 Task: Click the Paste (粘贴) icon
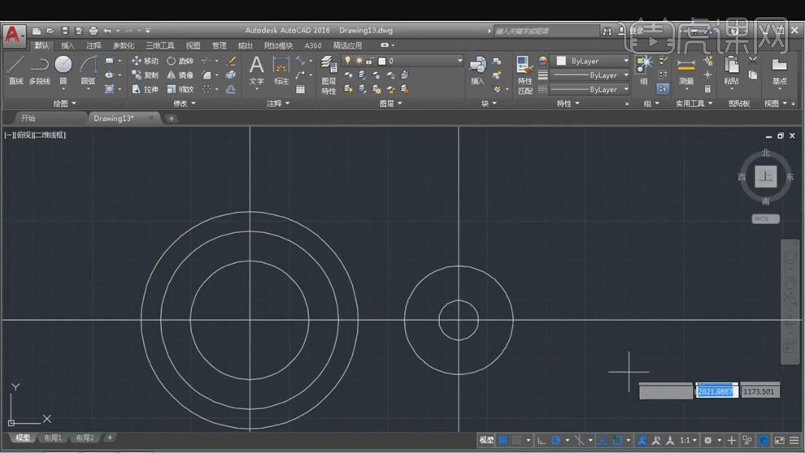click(731, 70)
